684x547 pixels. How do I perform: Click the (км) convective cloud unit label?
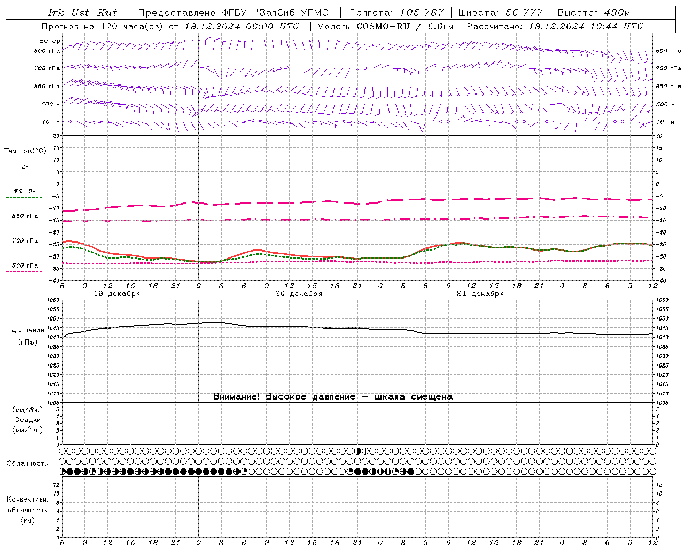(27, 520)
